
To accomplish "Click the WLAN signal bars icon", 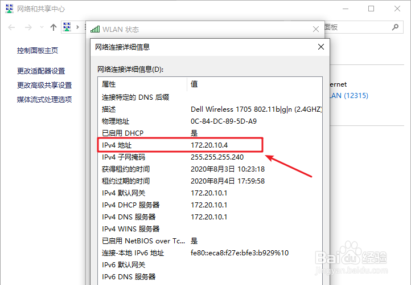I will (x=95, y=29).
